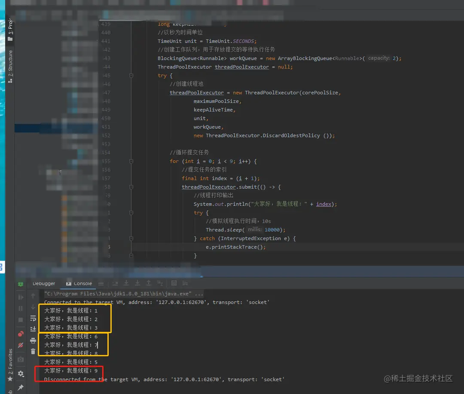Click the Stop debug square icon

pos(21,320)
